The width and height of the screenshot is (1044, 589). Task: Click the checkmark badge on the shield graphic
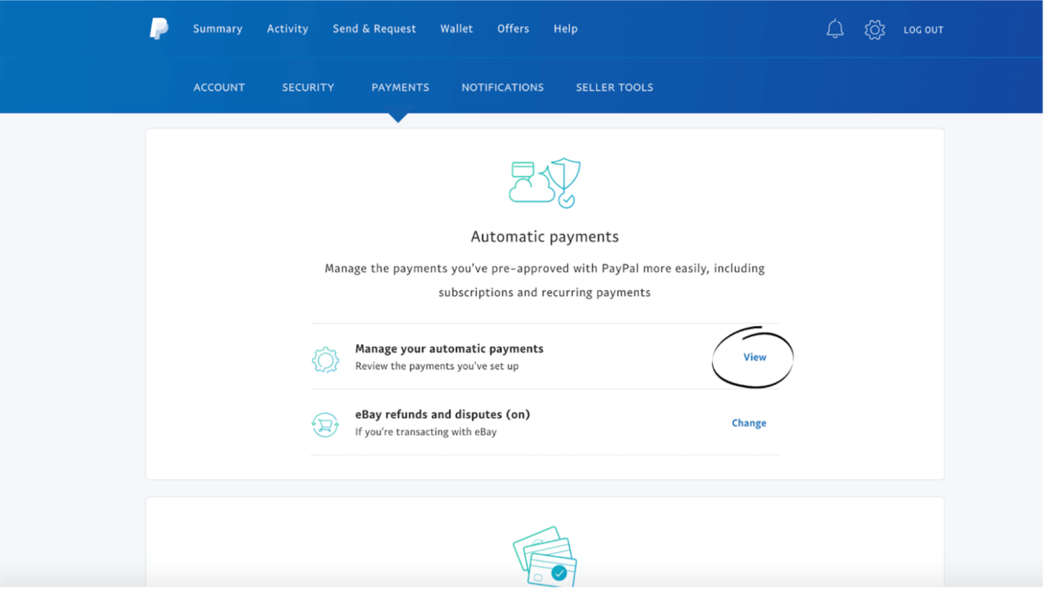tap(564, 199)
